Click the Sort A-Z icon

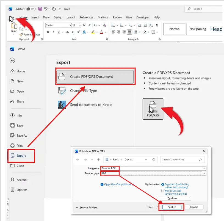click(x=151, y=25)
